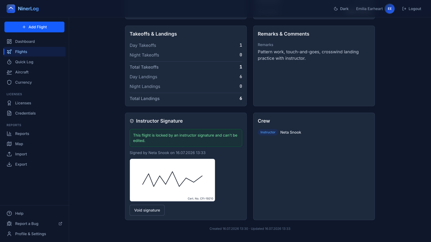Open the Dashboard grid icon

[x=9, y=42]
